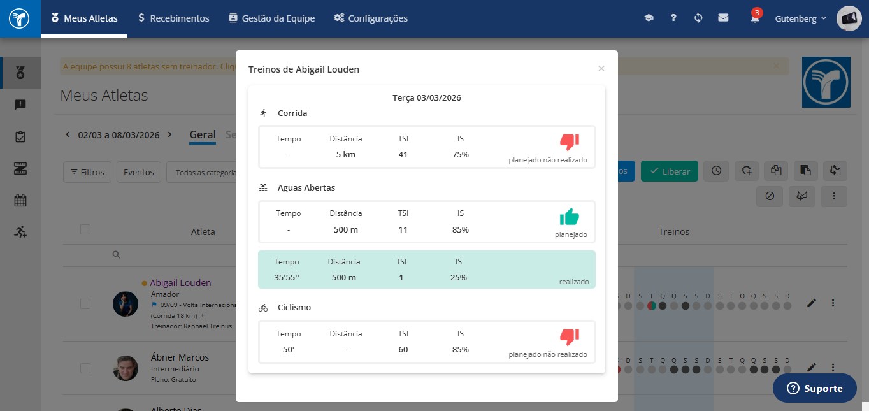Click the Liberar button
This screenshot has width=869, height=411.
click(x=670, y=171)
